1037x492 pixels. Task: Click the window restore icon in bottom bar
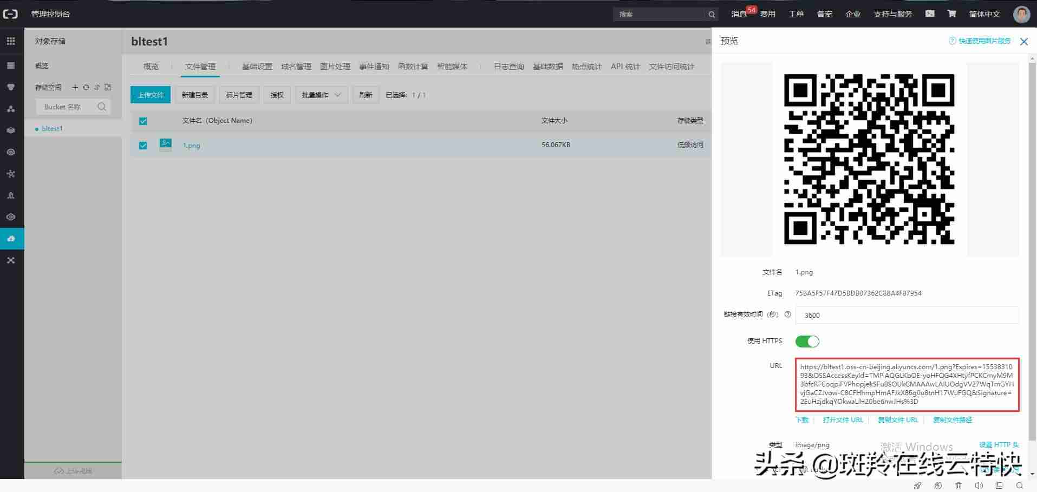tap(999, 486)
